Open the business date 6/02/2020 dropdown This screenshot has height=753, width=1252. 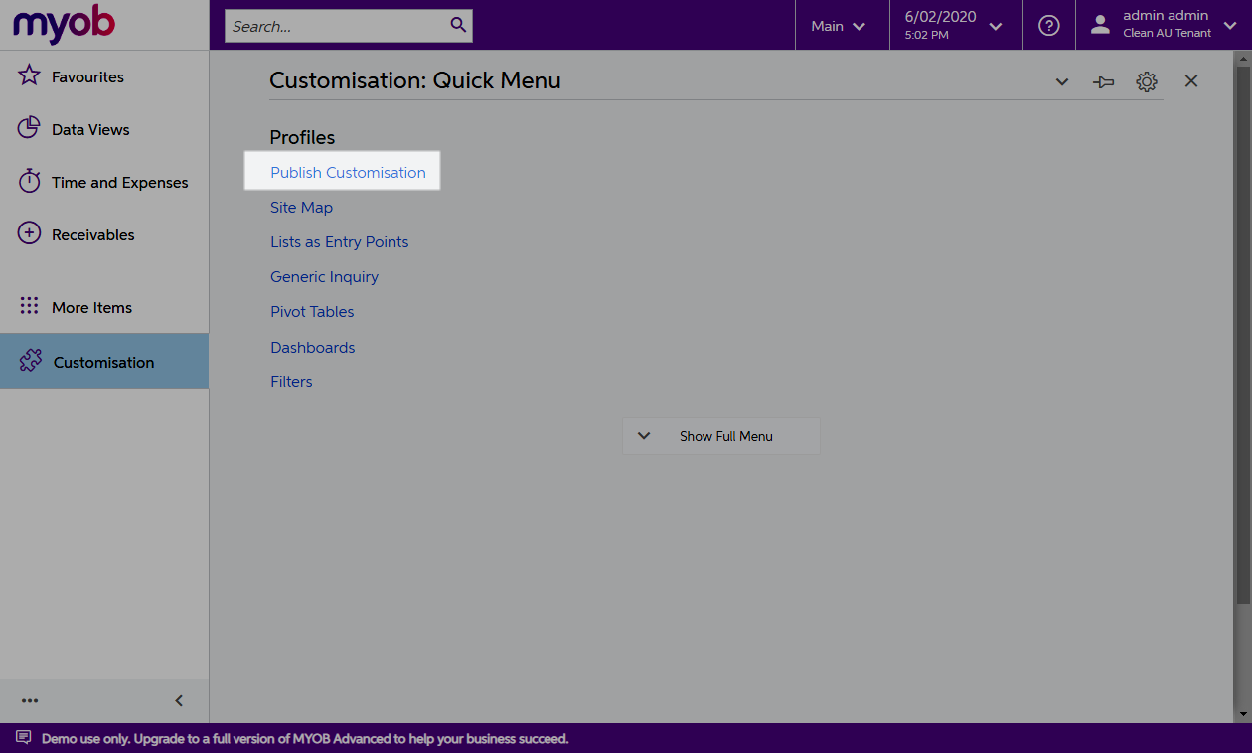pyautogui.click(x=956, y=26)
